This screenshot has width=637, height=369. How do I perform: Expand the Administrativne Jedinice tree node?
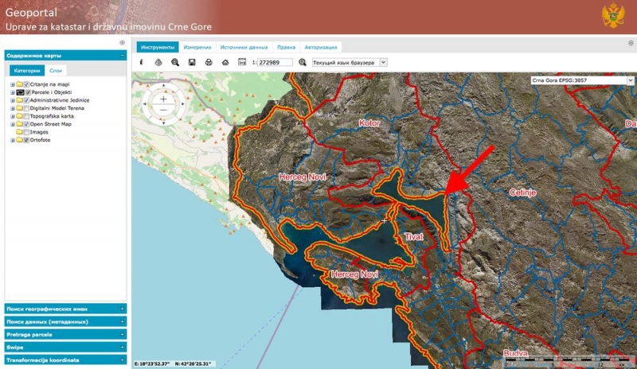[x=13, y=100]
